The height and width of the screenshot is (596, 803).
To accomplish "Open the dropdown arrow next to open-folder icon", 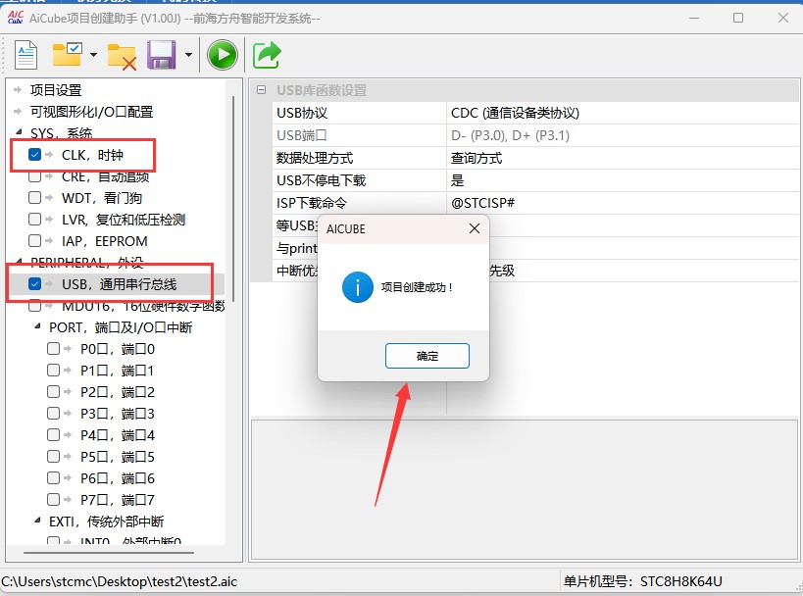I will 93,54.
